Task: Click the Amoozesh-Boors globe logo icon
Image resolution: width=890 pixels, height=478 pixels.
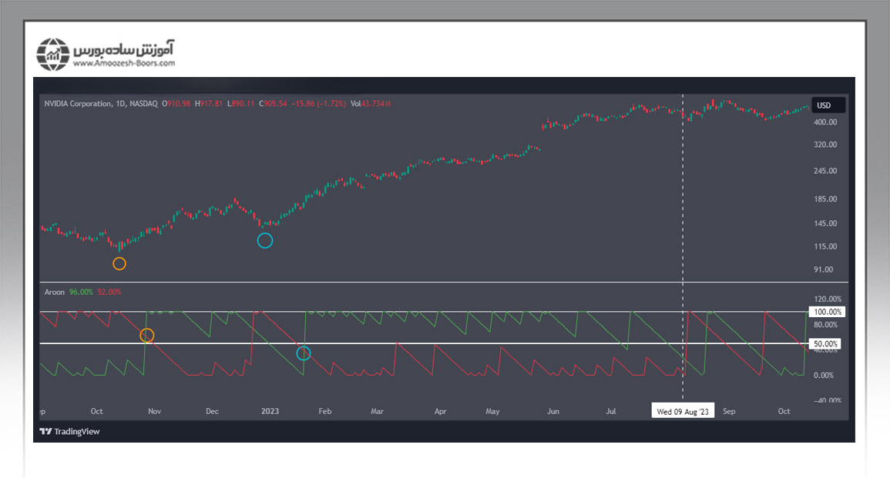Action: pos(53,54)
